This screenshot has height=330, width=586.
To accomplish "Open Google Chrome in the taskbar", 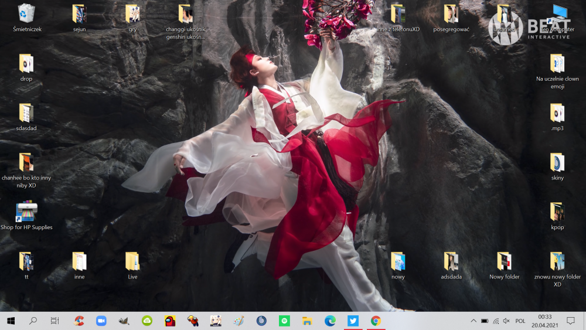I will (376, 321).
